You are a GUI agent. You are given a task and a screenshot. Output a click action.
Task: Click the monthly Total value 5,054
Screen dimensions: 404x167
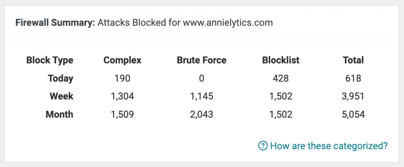point(353,114)
